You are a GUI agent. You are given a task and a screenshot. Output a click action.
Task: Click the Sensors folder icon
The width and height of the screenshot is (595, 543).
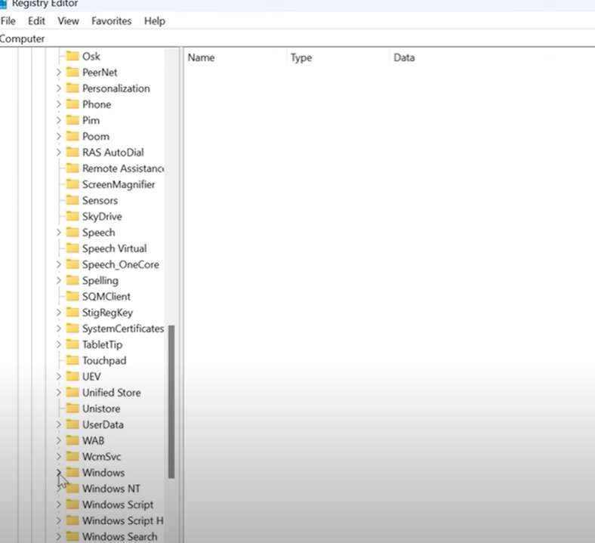[72, 200]
